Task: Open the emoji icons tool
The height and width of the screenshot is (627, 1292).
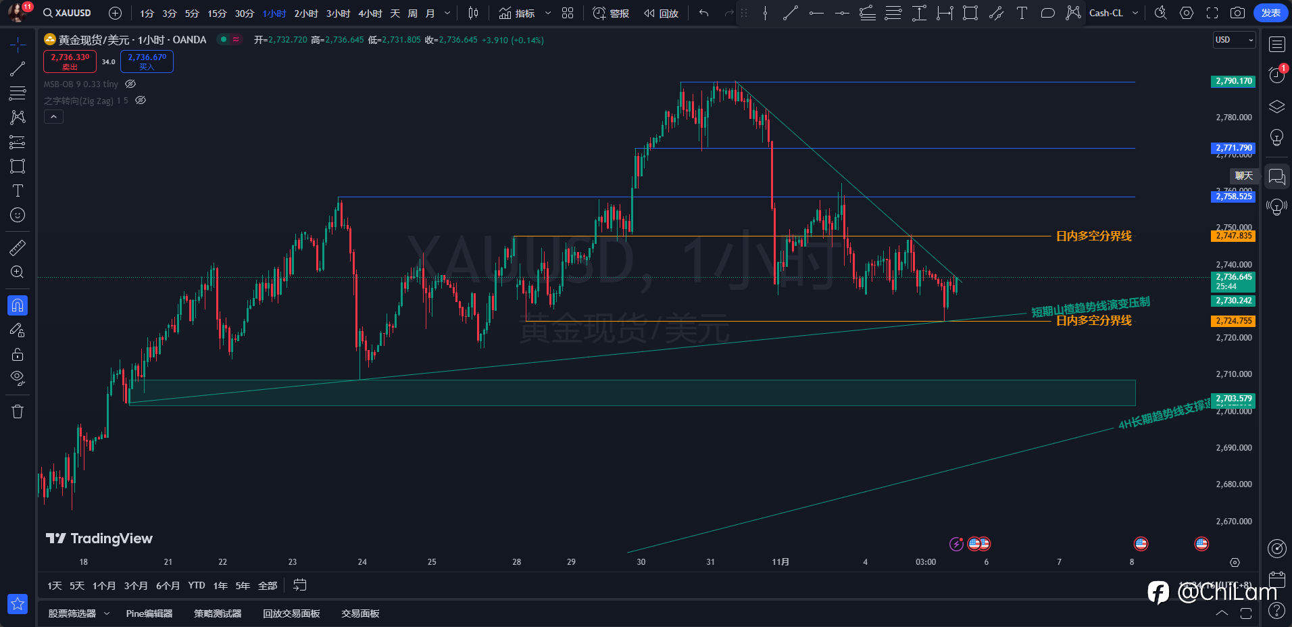Action: click(18, 215)
